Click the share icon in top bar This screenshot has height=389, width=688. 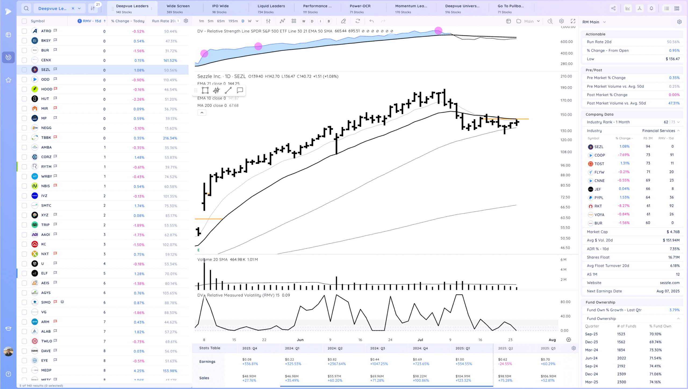(x=613, y=8)
